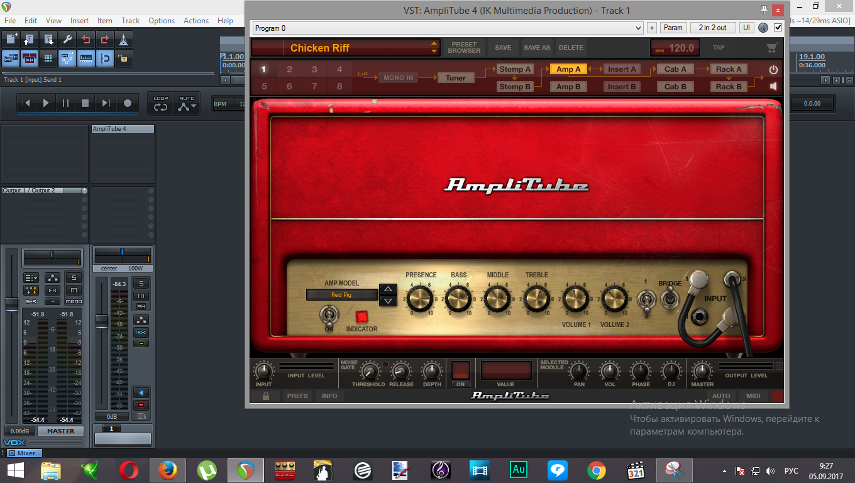Open the AmpliTube Preset Browser
Viewport: 855px width, 483px height.
coord(464,48)
